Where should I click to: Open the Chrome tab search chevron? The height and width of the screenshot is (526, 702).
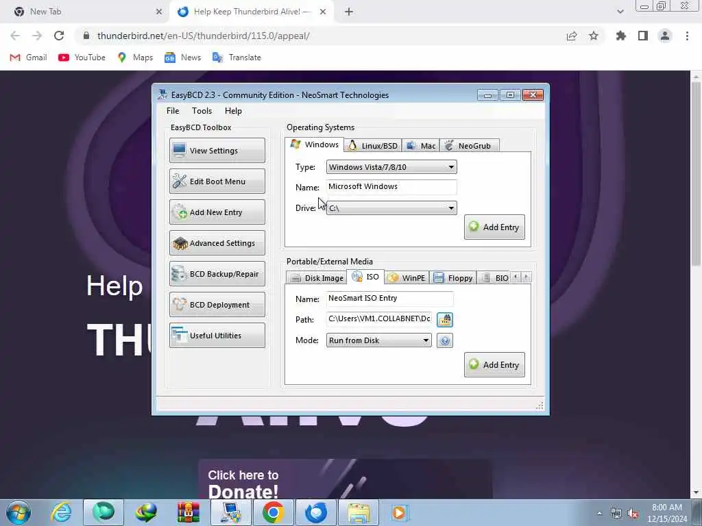[620, 12]
